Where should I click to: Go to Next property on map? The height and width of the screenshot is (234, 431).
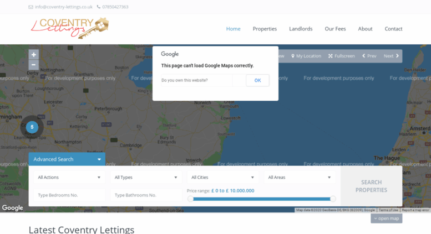pyautogui.click(x=391, y=56)
